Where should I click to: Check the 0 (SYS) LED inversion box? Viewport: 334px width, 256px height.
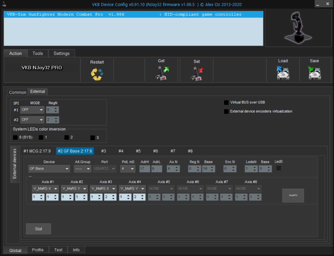point(15,137)
